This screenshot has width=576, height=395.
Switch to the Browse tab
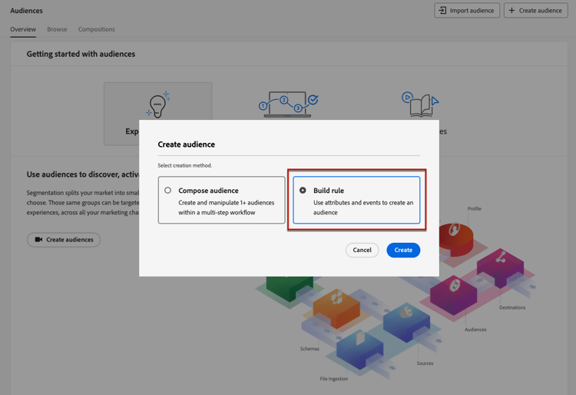[57, 29]
